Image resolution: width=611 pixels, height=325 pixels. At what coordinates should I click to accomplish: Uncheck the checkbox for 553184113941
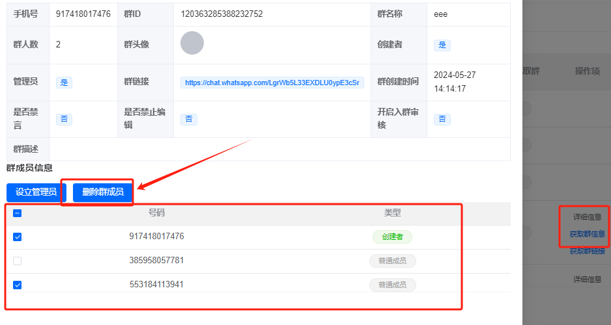(17, 285)
